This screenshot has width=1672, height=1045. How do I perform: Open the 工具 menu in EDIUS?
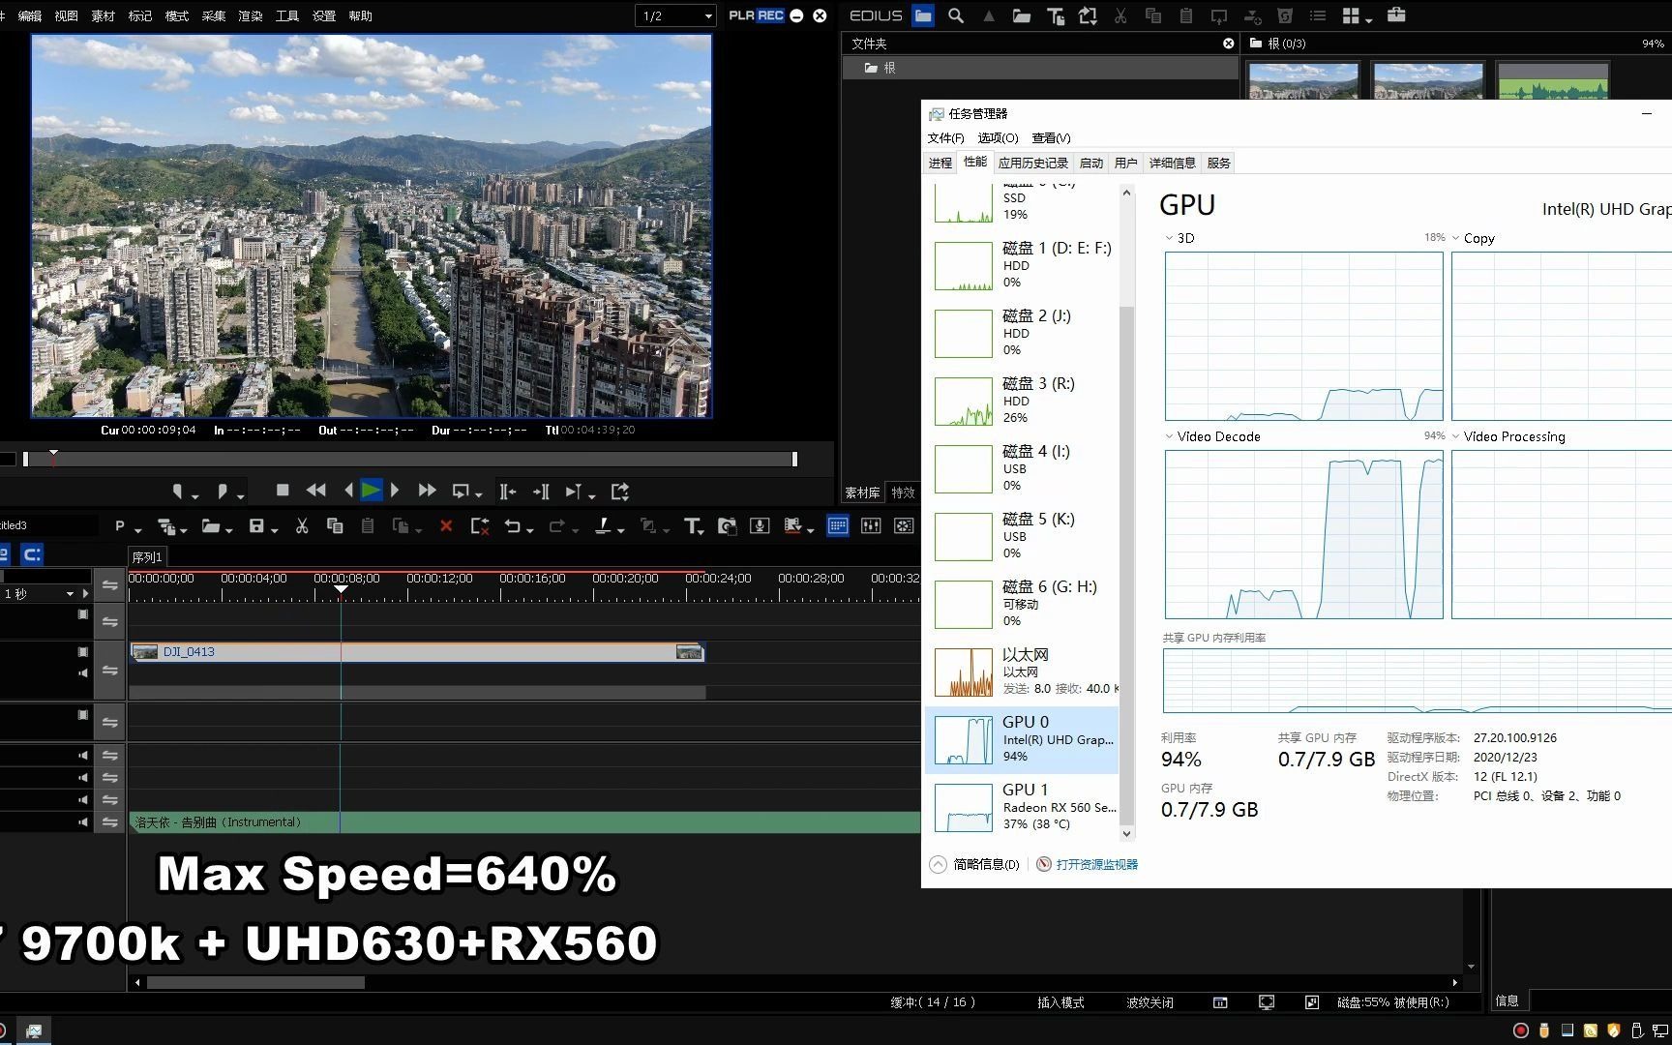coord(287,15)
